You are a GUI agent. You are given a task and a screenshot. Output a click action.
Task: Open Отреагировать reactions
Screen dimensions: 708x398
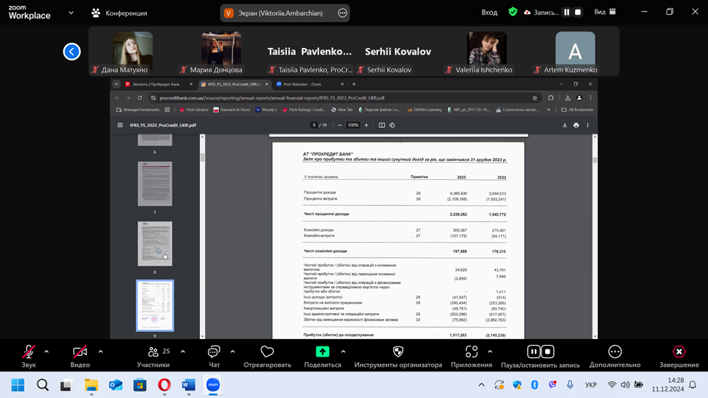coord(267,356)
